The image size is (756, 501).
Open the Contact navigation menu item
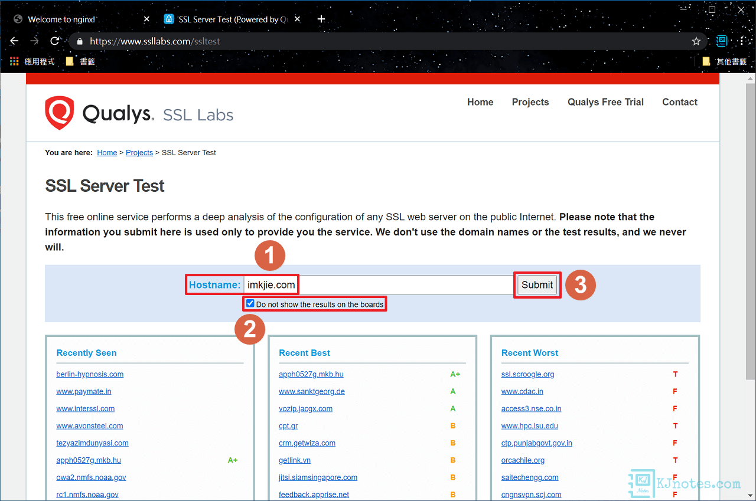point(680,102)
